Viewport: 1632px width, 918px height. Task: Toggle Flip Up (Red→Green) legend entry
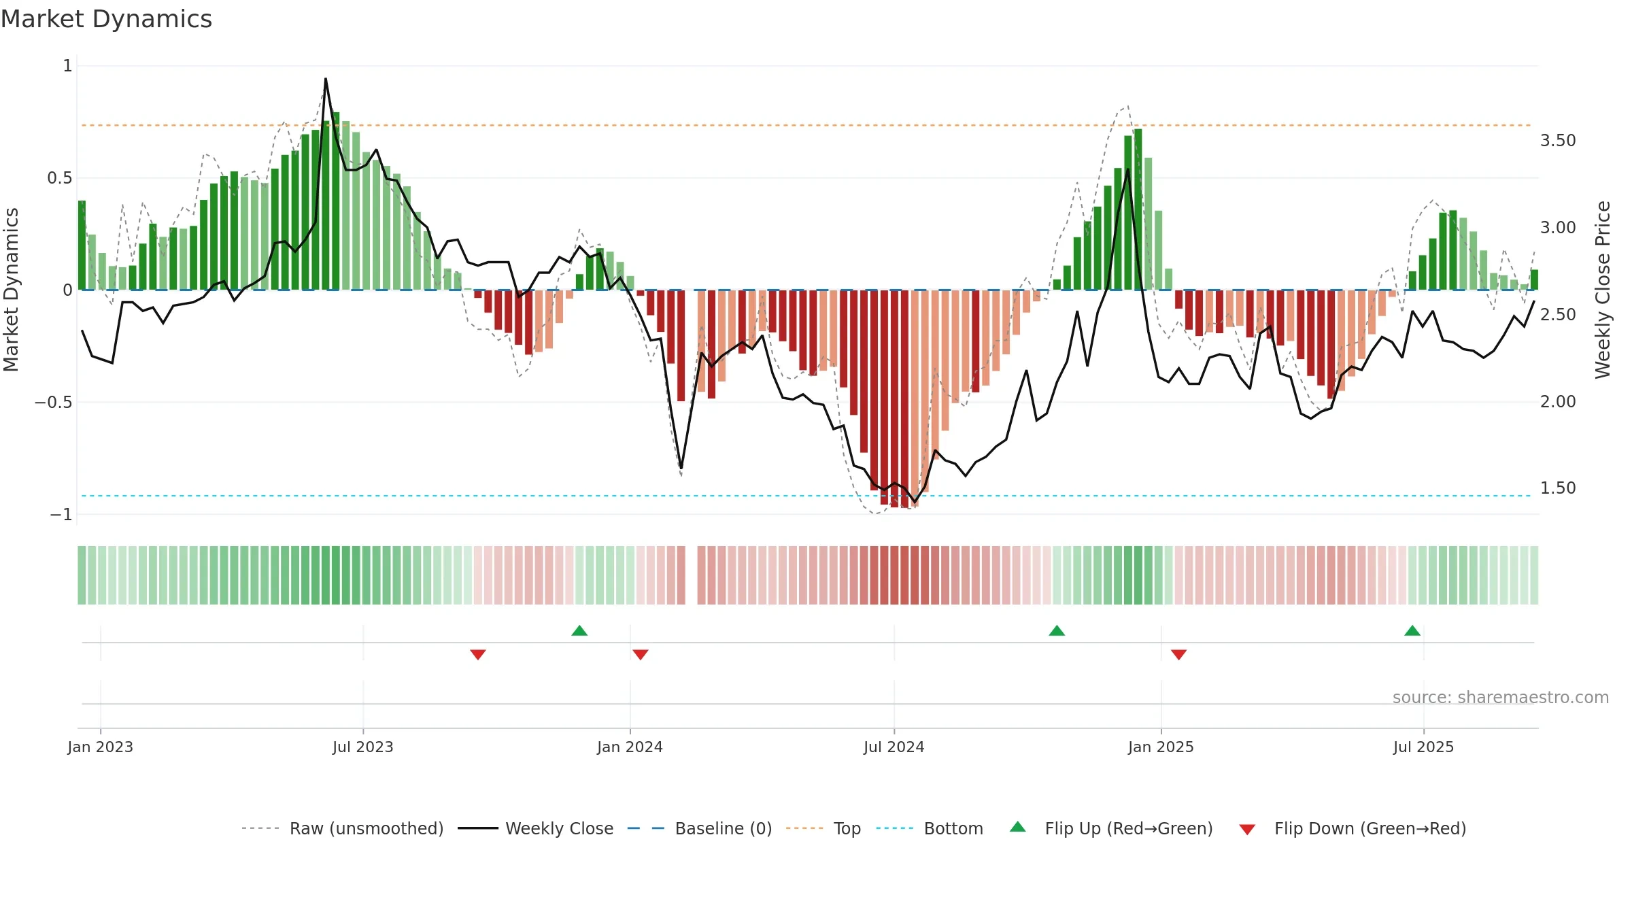(x=1111, y=828)
